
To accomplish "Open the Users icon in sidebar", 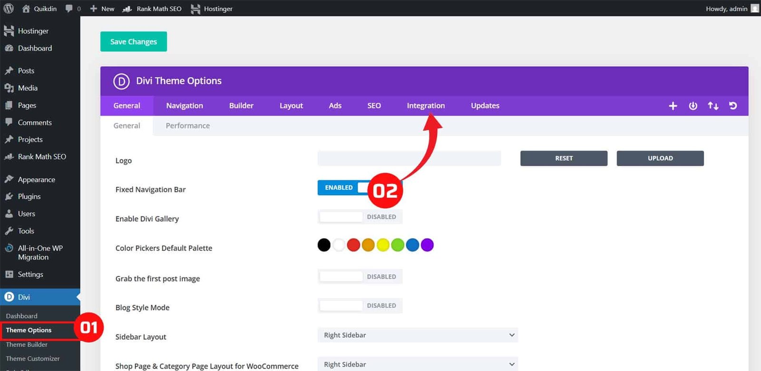I will click(9, 214).
